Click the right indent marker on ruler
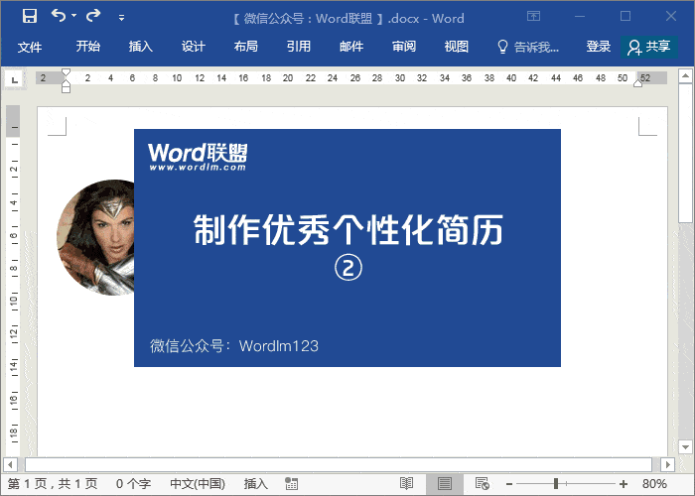695x496 pixels. pos(637,82)
